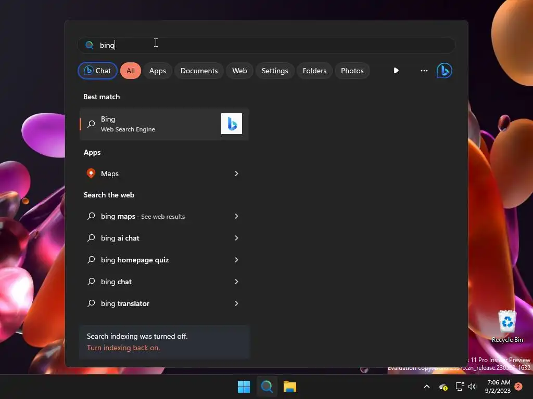
Task: Click the OneDrive cloud warning tray icon
Action: click(x=443, y=387)
